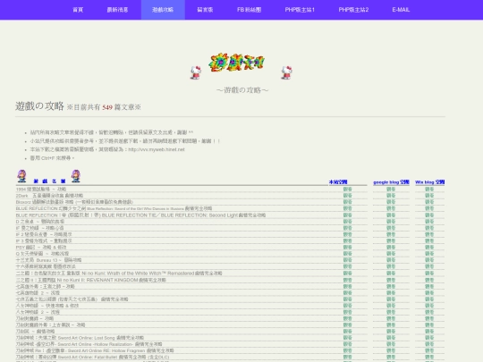This screenshot has width=483, height=362.
Task: Open google blog 觀看 for REVENANT KINGDOM row
Action: (391, 280)
